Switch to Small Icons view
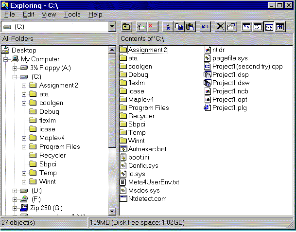 (258, 27)
